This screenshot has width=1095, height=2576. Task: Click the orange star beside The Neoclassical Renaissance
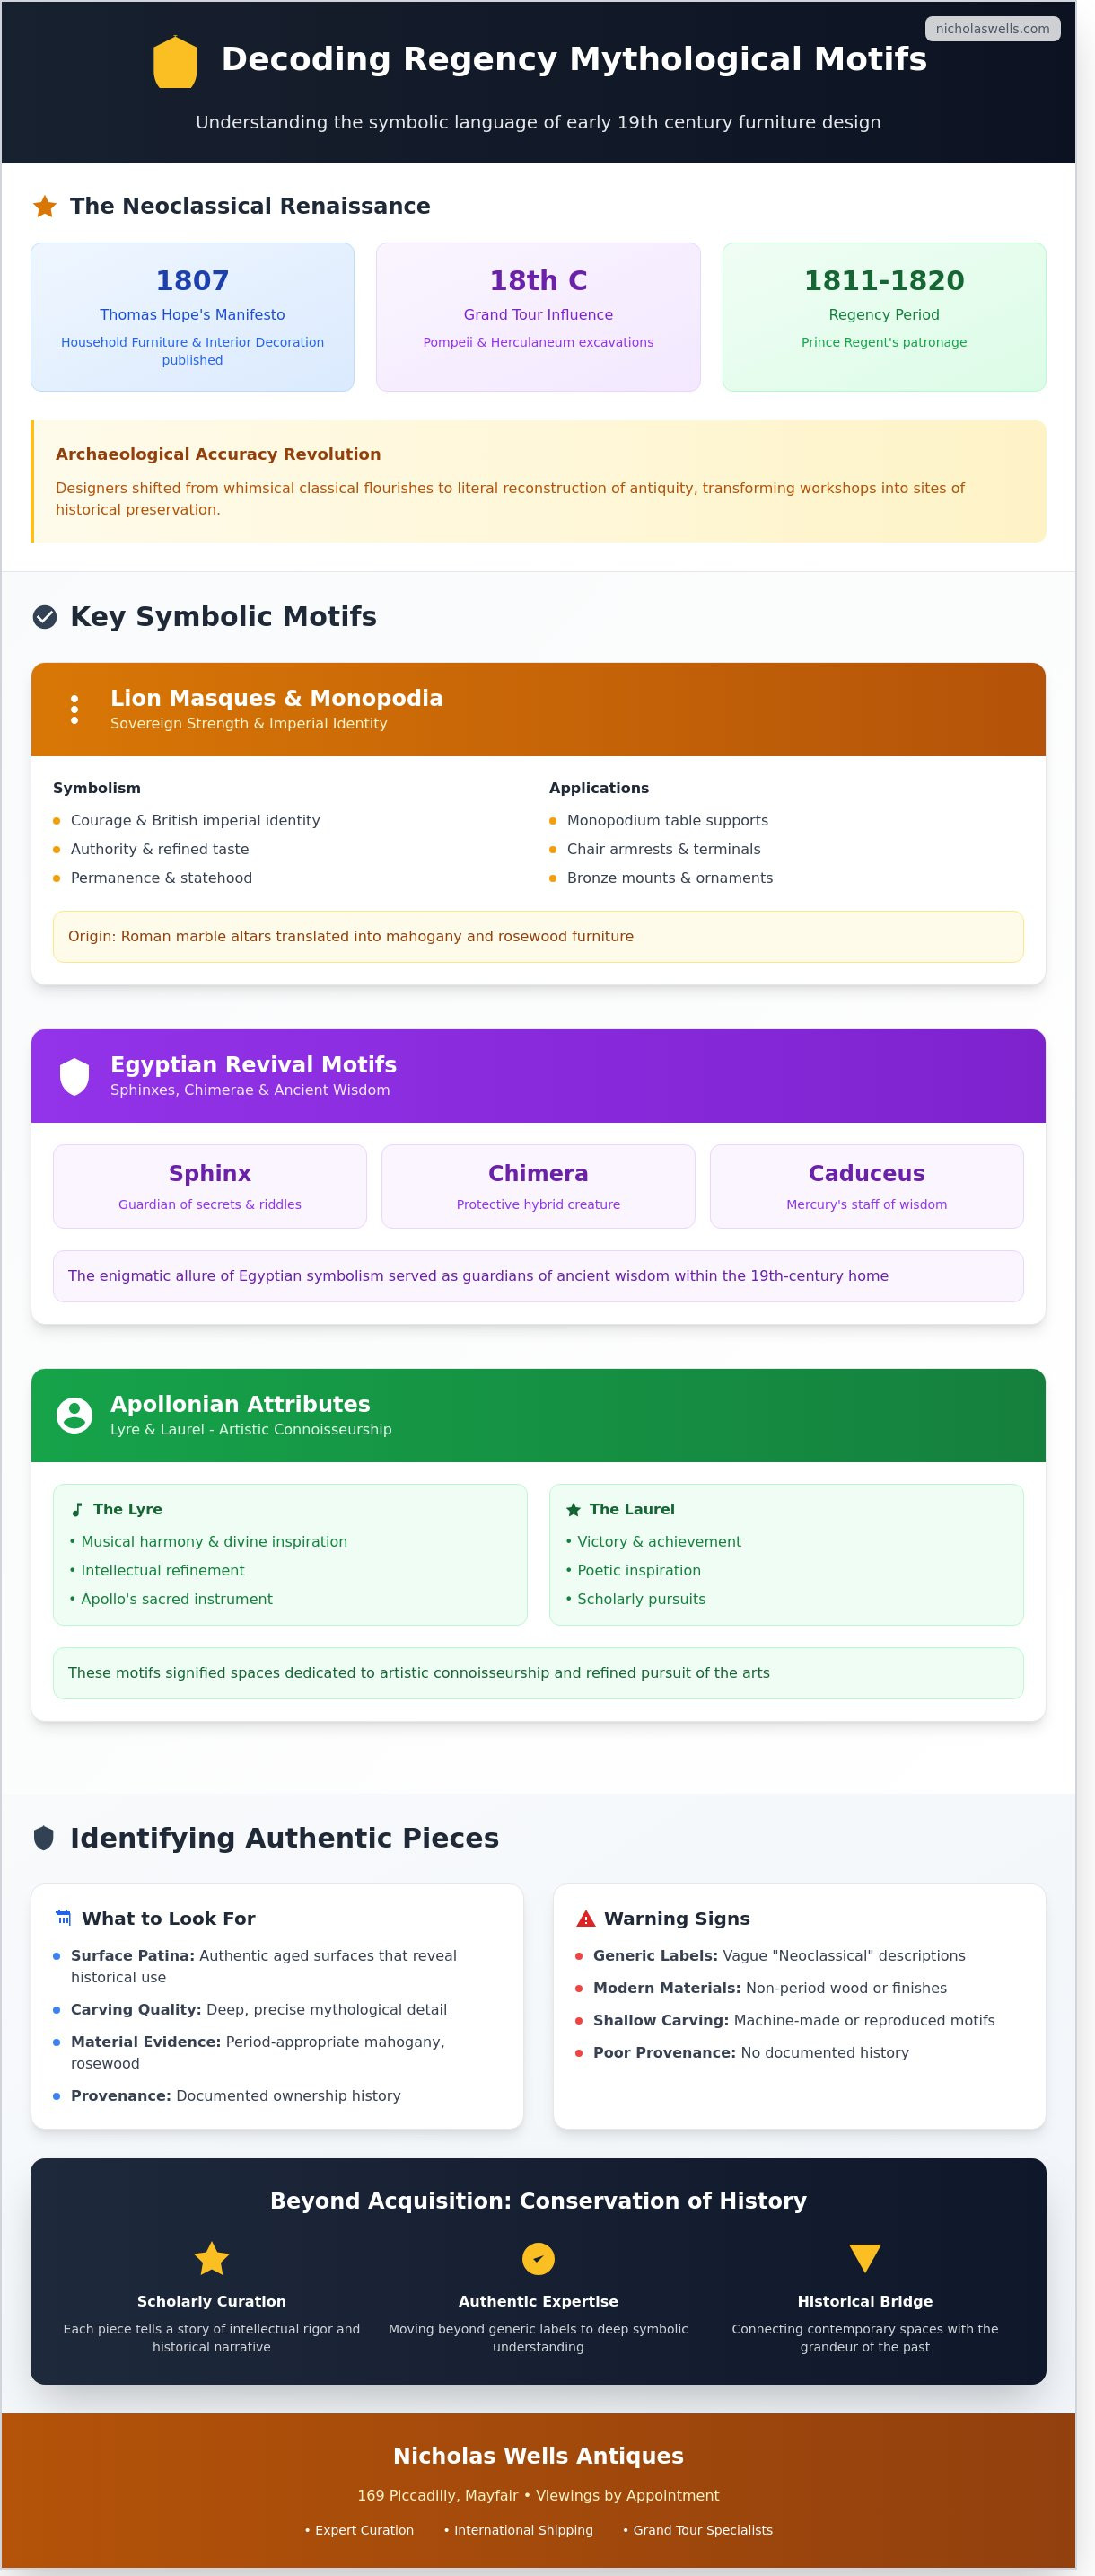click(45, 207)
